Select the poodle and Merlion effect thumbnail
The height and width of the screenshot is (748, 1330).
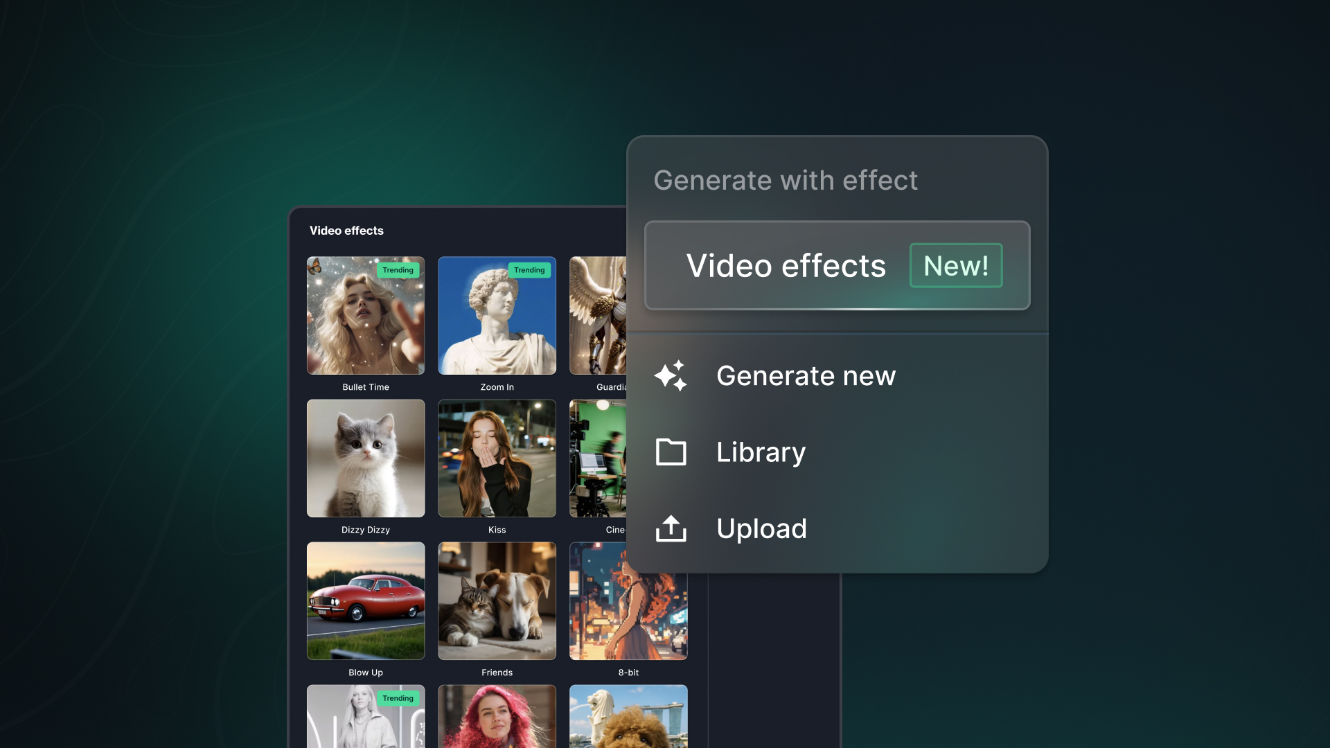(628, 717)
